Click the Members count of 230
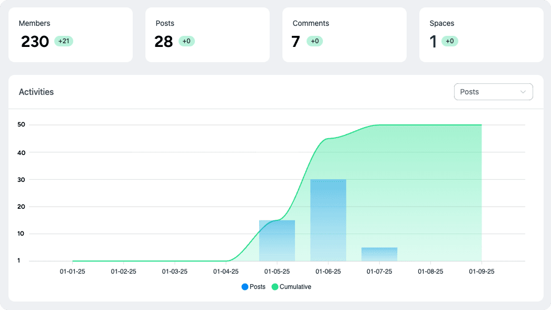 [34, 42]
